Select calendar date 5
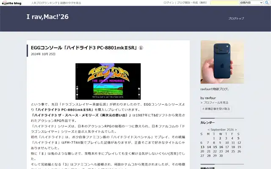 pos(238,138)
